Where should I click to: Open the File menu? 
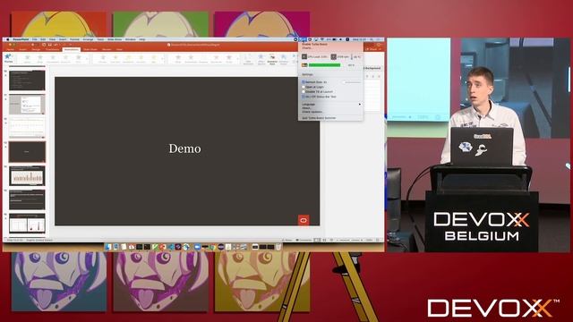(35, 39)
